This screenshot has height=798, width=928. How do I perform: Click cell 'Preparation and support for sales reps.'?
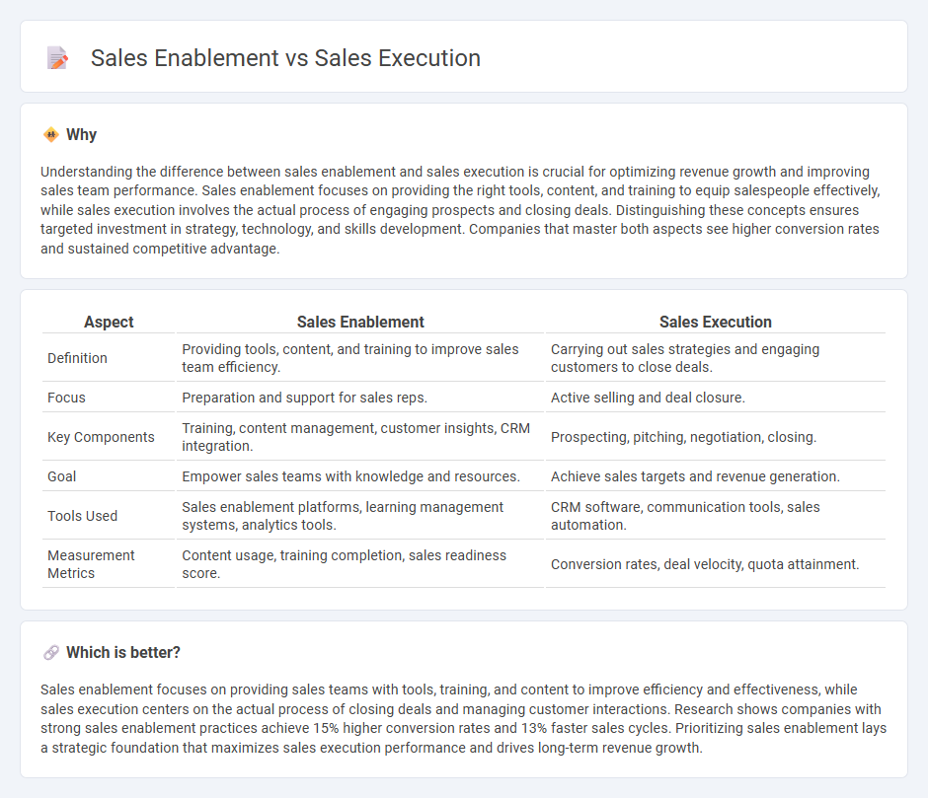(360, 398)
